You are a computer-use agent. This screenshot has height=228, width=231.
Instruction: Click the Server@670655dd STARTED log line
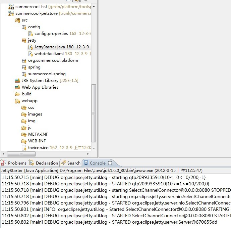pyautogui.click(x=109, y=222)
